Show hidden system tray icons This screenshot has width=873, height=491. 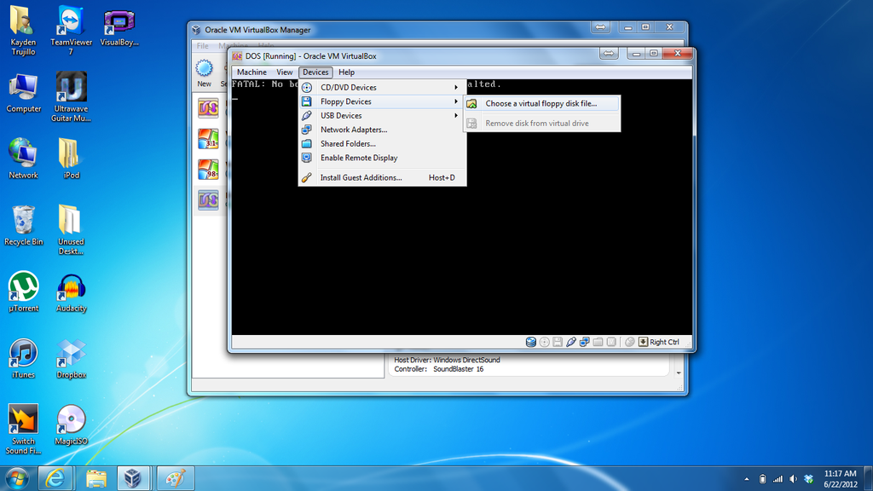pos(747,479)
